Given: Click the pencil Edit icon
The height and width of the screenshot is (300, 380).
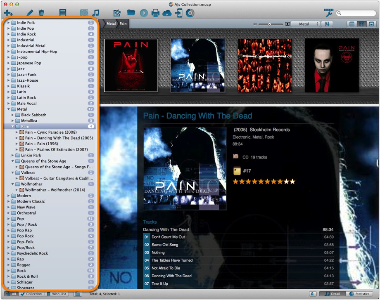Looking at the screenshot, I should [30, 13].
